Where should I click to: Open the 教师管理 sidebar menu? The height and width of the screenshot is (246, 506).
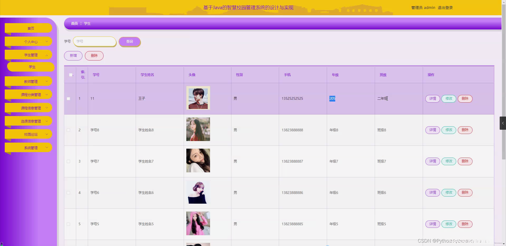pos(28,81)
